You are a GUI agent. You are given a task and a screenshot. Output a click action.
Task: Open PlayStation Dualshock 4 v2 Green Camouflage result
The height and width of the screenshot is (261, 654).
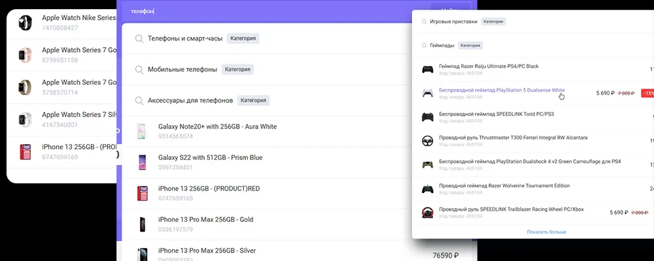point(530,161)
